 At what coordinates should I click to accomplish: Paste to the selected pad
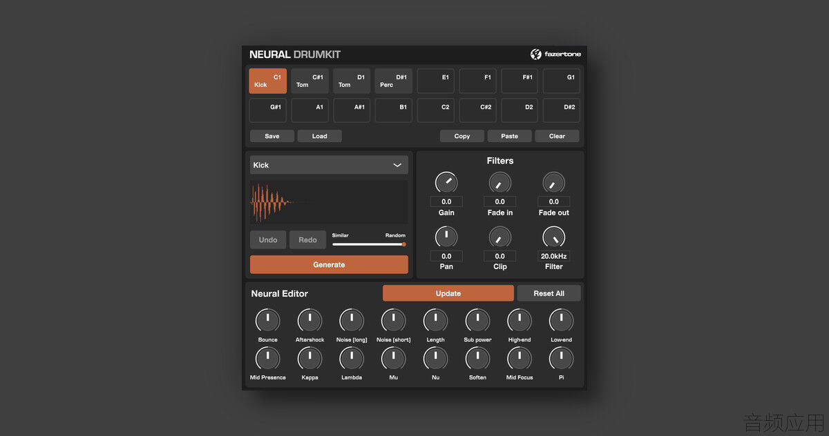pos(510,136)
